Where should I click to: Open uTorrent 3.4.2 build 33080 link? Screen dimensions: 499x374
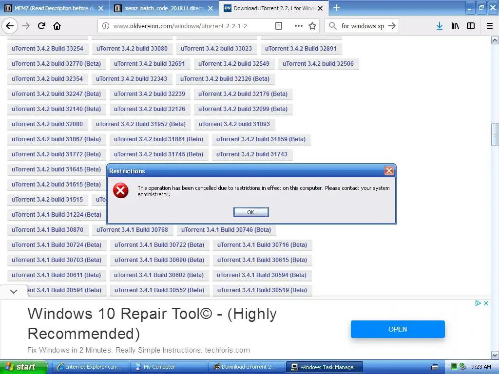[132, 49]
